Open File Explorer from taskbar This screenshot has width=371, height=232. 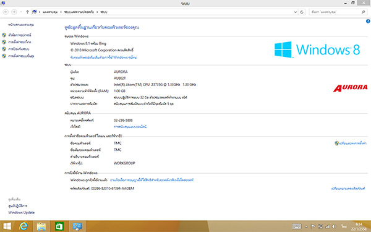pos(41,226)
